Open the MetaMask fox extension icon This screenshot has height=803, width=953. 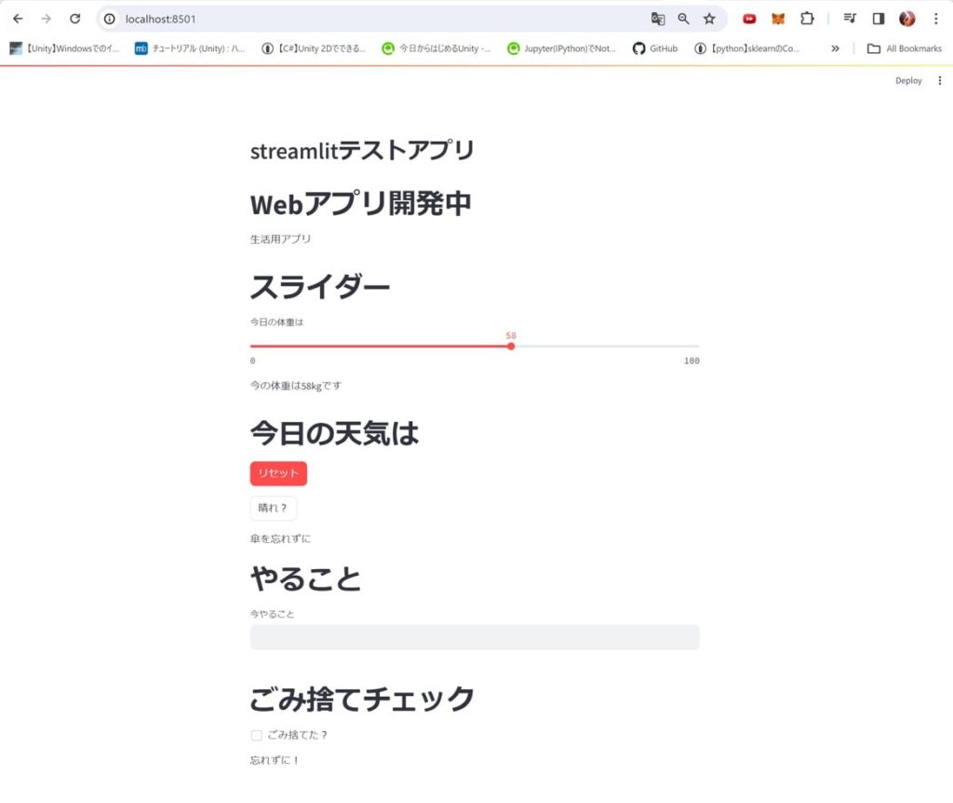pos(776,19)
